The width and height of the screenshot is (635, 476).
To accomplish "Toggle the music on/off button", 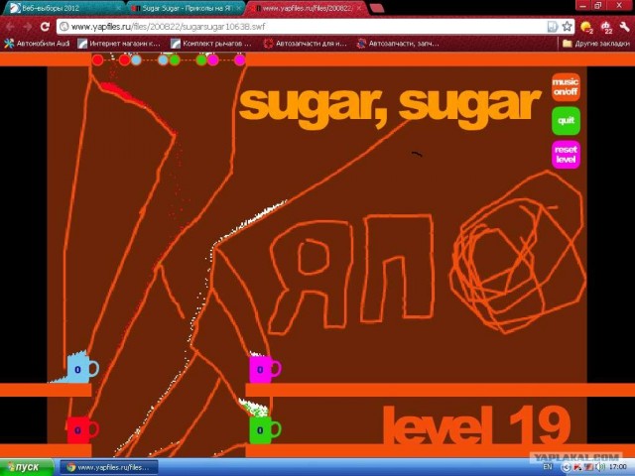I will tap(566, 87).
